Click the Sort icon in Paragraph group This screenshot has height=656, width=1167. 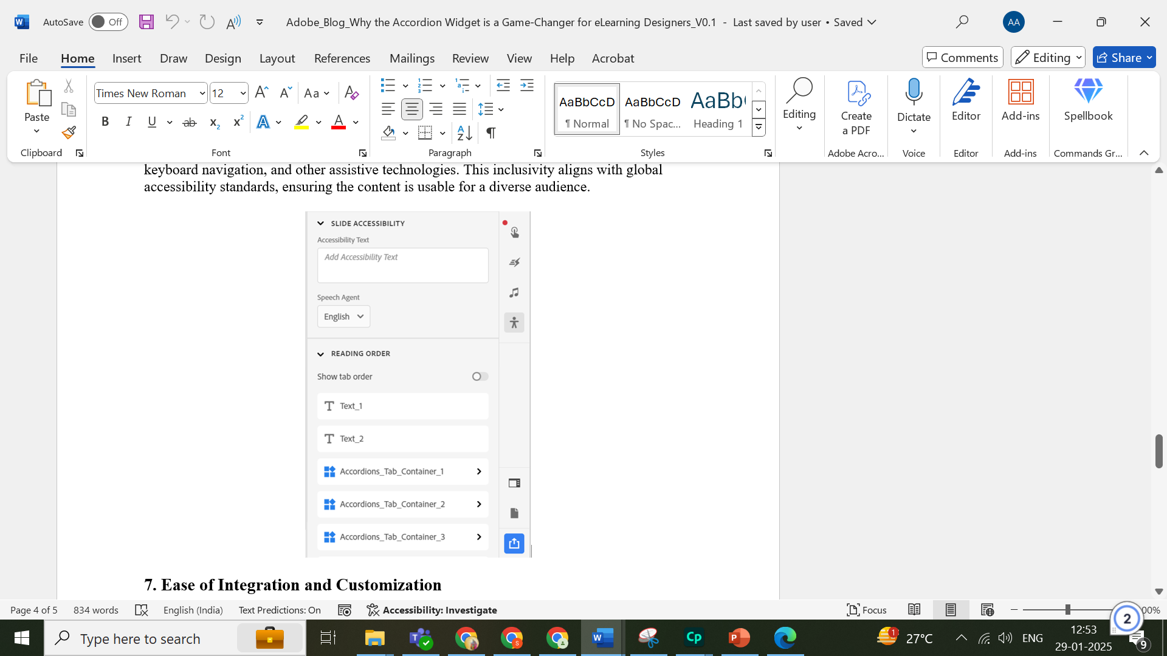coord(464,132)
